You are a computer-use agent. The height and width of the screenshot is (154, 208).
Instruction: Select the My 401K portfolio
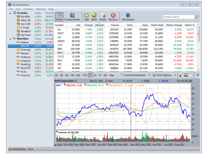pyautogui.click(x=25, y=17)
